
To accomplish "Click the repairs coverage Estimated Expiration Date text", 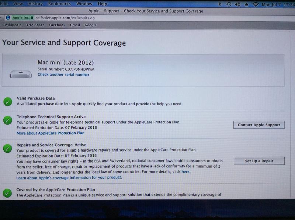I will [x=56, y=156].
